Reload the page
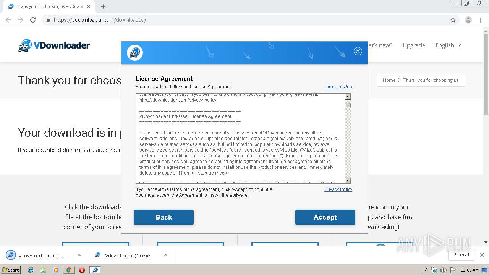The width and height of the screenshot is (489, 275). point(33,20)
